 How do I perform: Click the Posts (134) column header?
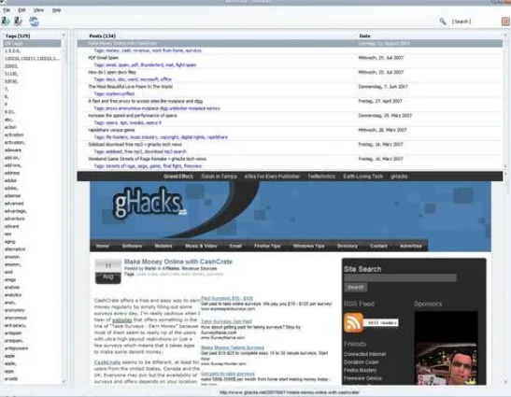point(102,35)
